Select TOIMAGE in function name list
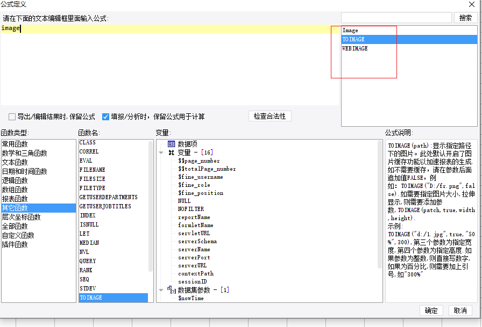 [114, 297]
